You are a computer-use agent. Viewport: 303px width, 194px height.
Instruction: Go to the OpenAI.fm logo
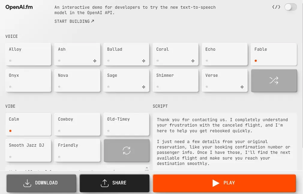click(19, 7)
